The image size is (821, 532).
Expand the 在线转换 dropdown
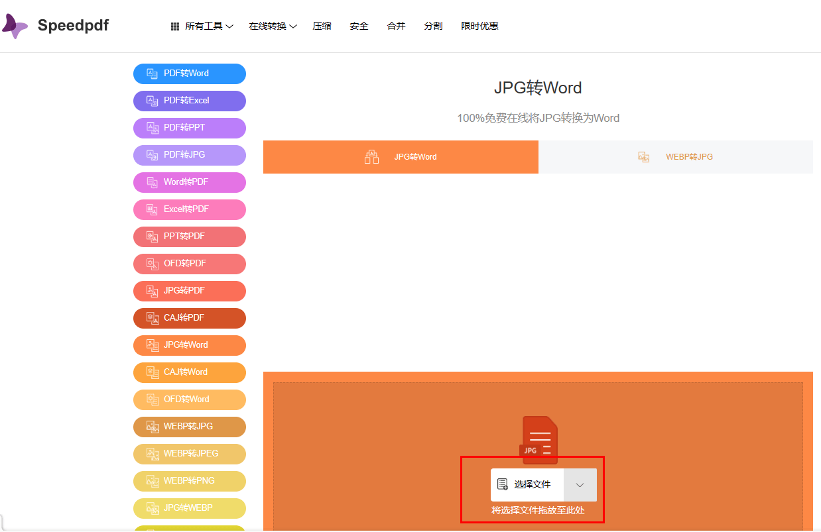coord(273,26)
